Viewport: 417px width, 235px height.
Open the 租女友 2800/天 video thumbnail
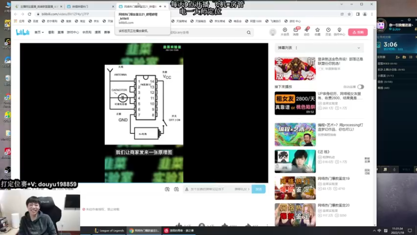pos(295,103)
